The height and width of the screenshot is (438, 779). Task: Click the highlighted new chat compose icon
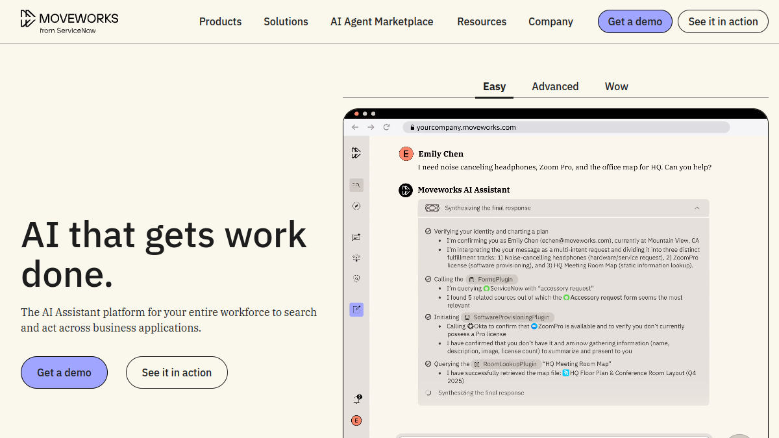356,310
